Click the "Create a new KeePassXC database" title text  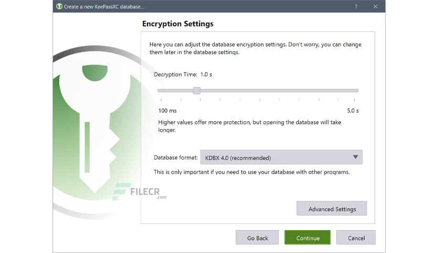click(104, 6)
